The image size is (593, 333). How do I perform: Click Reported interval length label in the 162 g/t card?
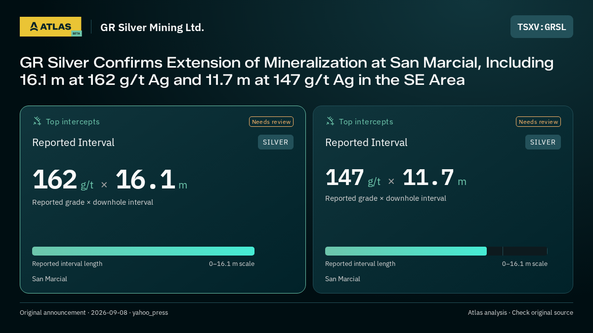click(x=67, y=264)
